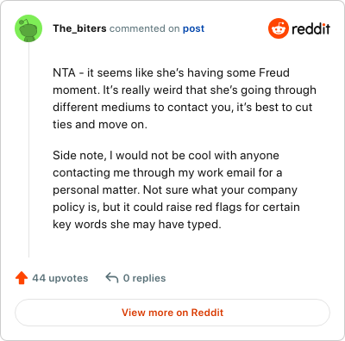Click the line beginning "Side note"

coord(166,156)
